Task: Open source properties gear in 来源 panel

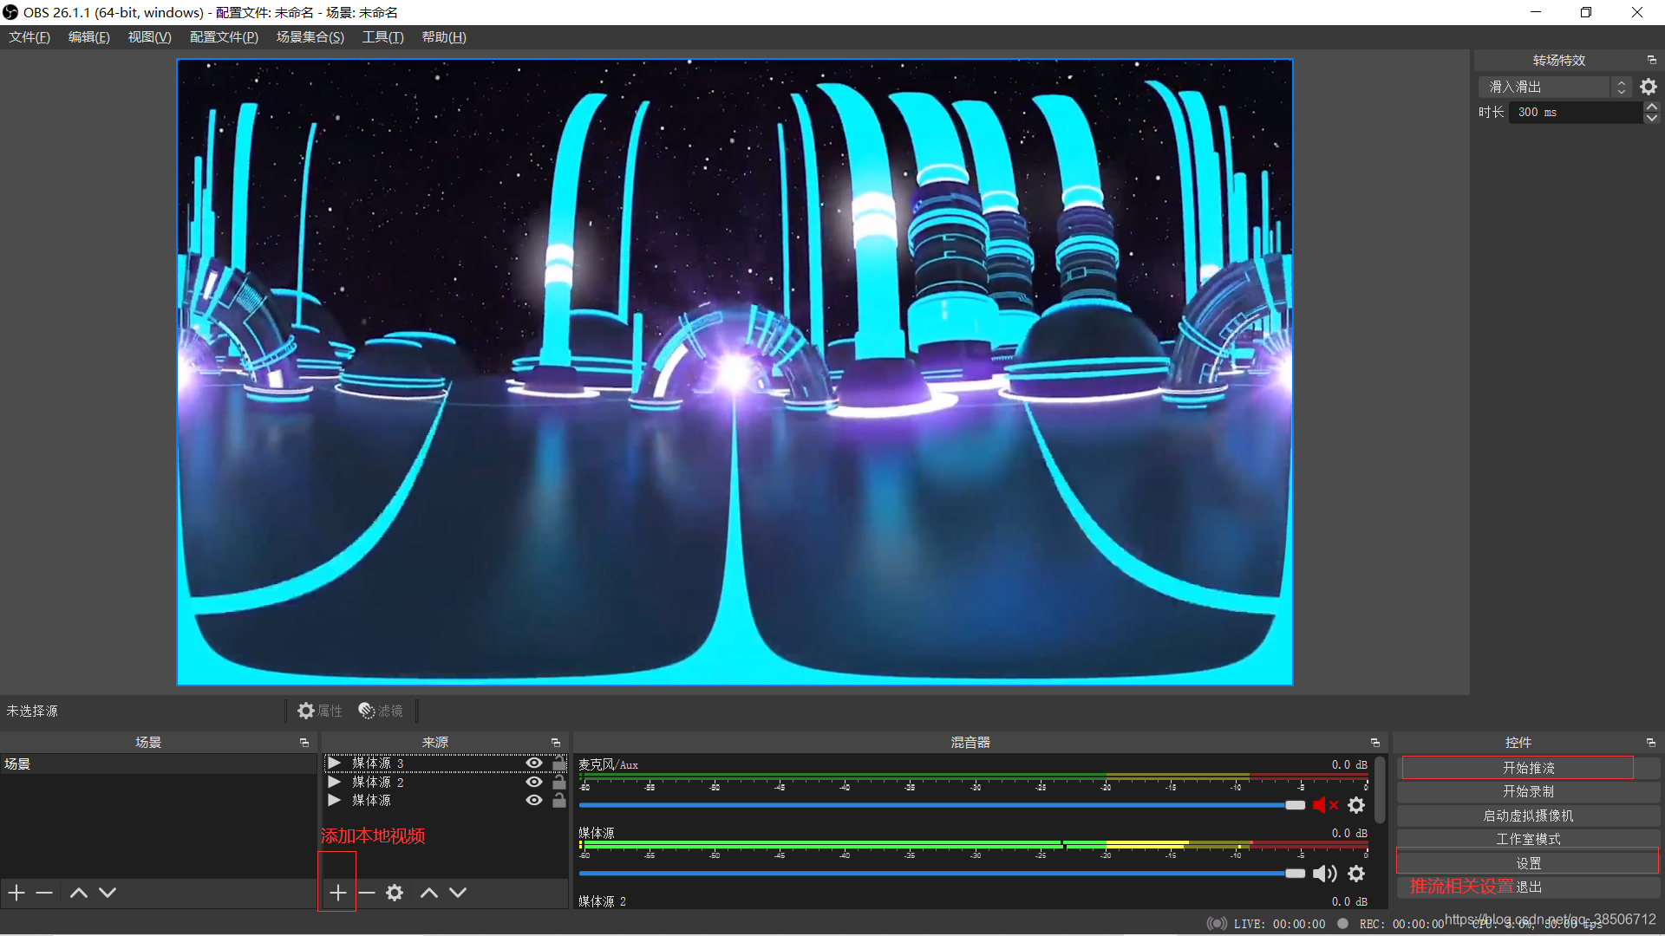Action: click(395, 893)
